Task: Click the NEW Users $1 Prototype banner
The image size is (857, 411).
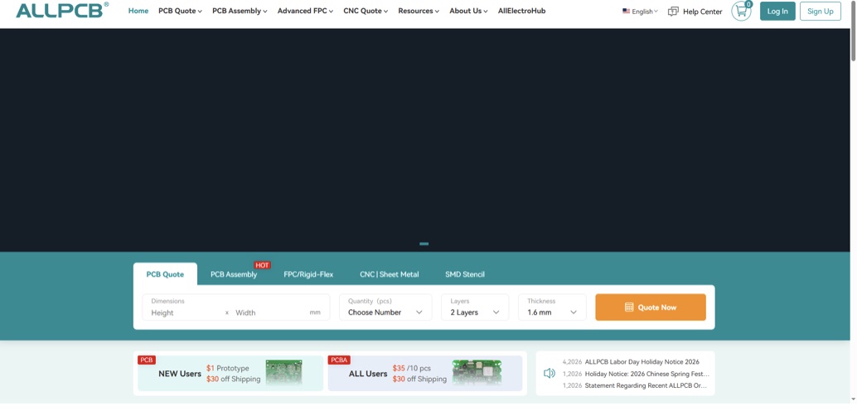Action: pos(230,373)
